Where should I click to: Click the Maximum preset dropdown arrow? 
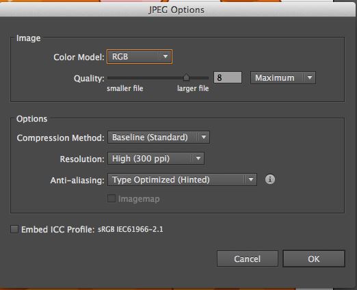pos(310,78)
